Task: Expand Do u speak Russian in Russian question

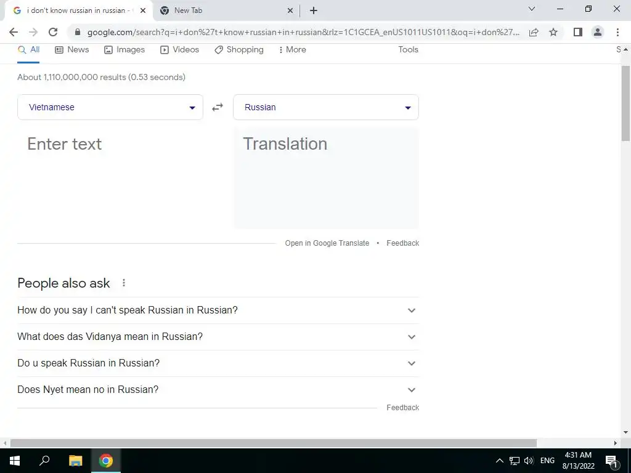Action: [x=218, y=363]
